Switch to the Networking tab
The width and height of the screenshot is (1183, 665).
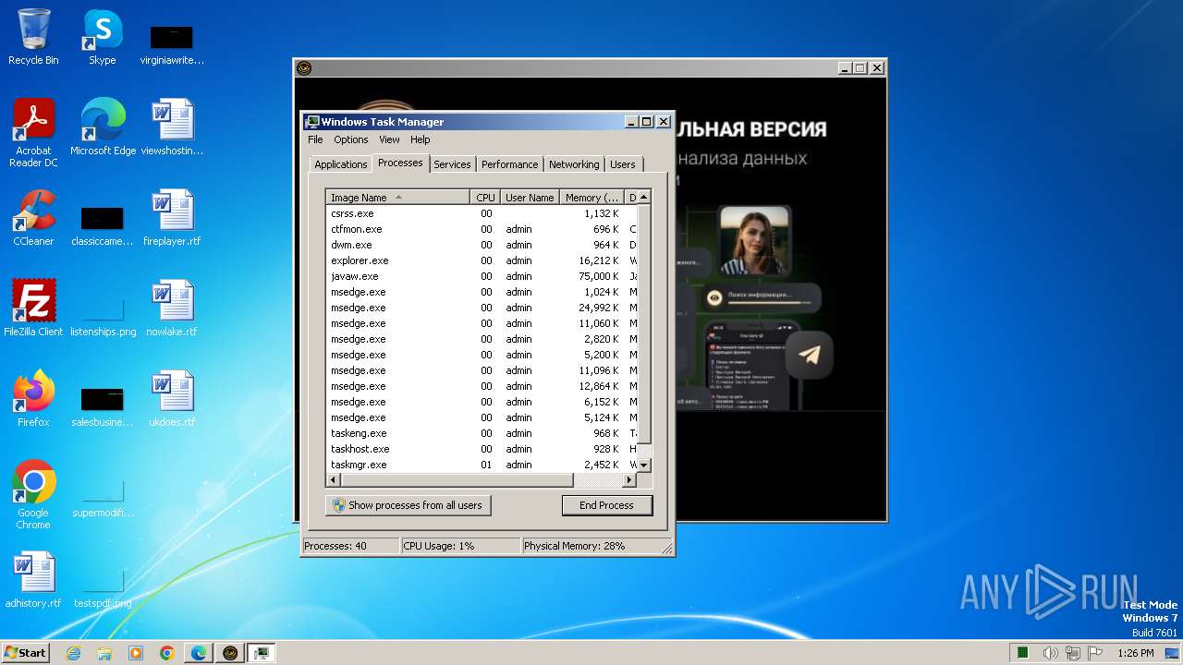(574, 164)
